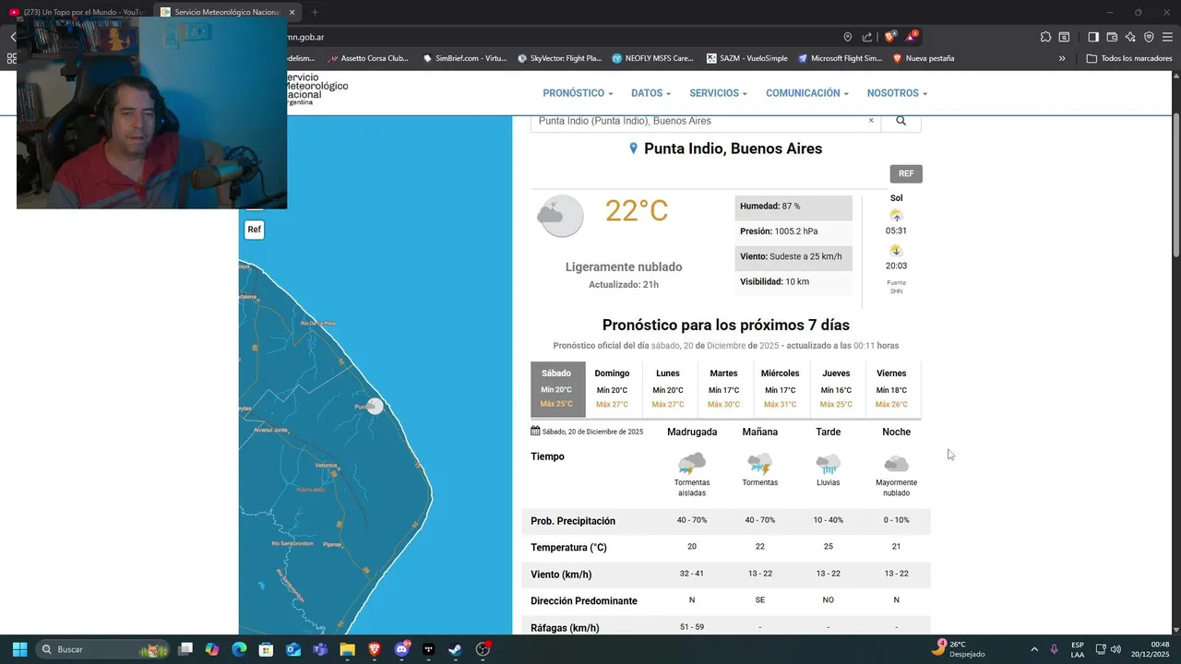Open Brave Shields lion icon
This screenshot has width=1181, height=664.
point(889,37)
